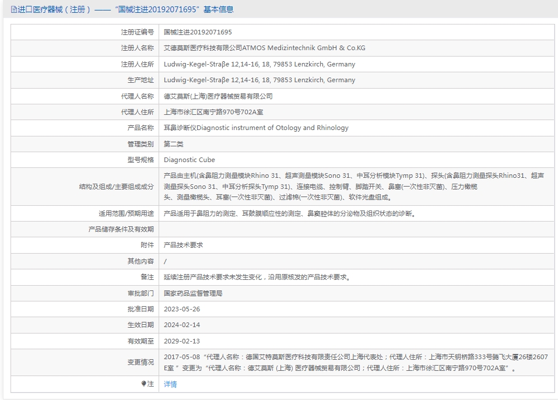Click the 代理人名称 label
558x400 pixels.
click(138, 96)
